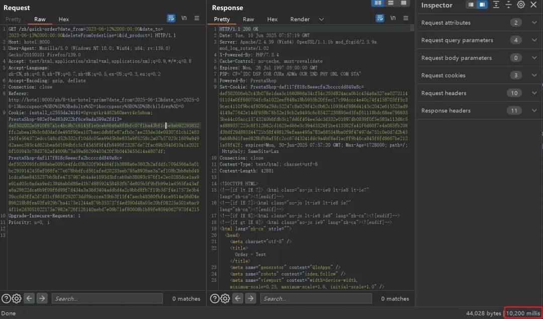This screenshot has height=319, width=543.
Task: Click the Request headers label
Action: (443, 93)
